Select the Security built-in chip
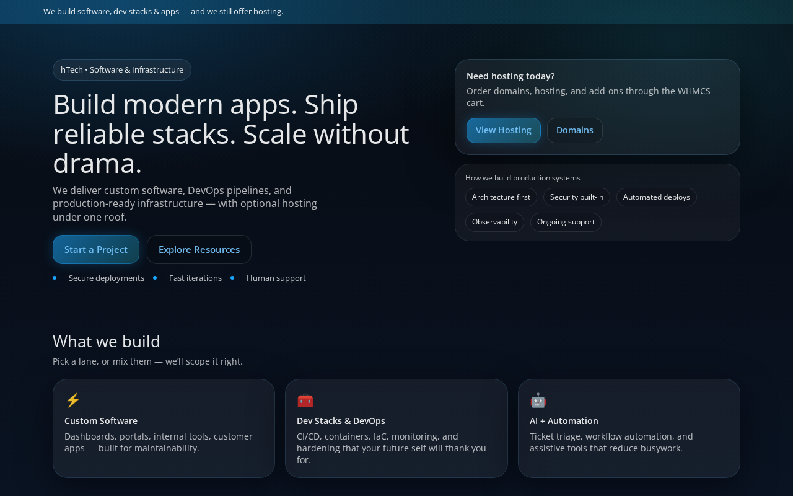793x496 pixels. tap(577, 197)
